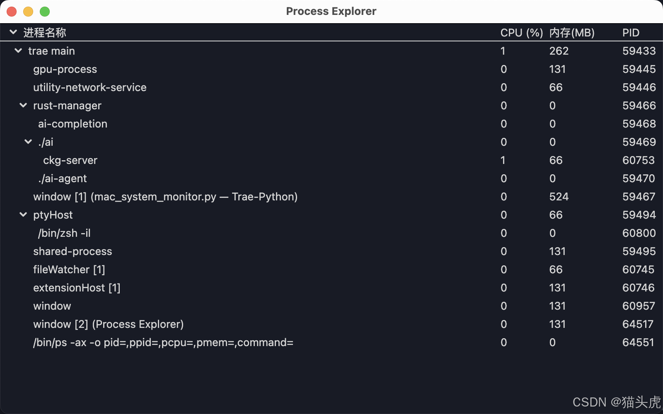The image size is (663, 414).
Task: Click the PID column header
Action: click(x=631, y=33)
